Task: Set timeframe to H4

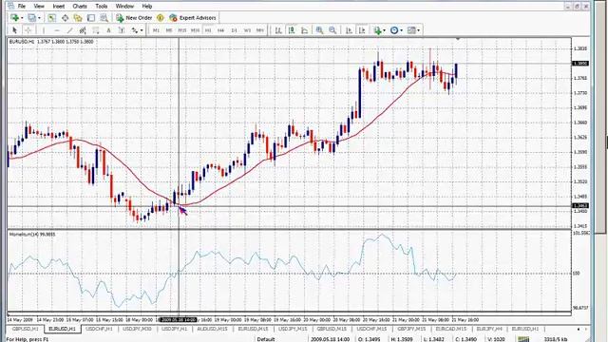Action: [221, 30]
